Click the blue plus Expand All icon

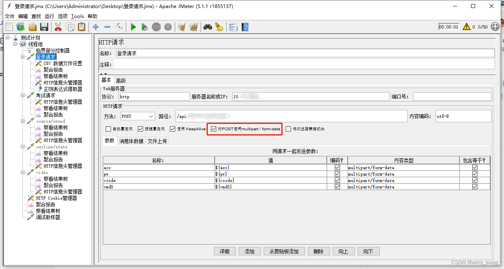pos(96,27)
